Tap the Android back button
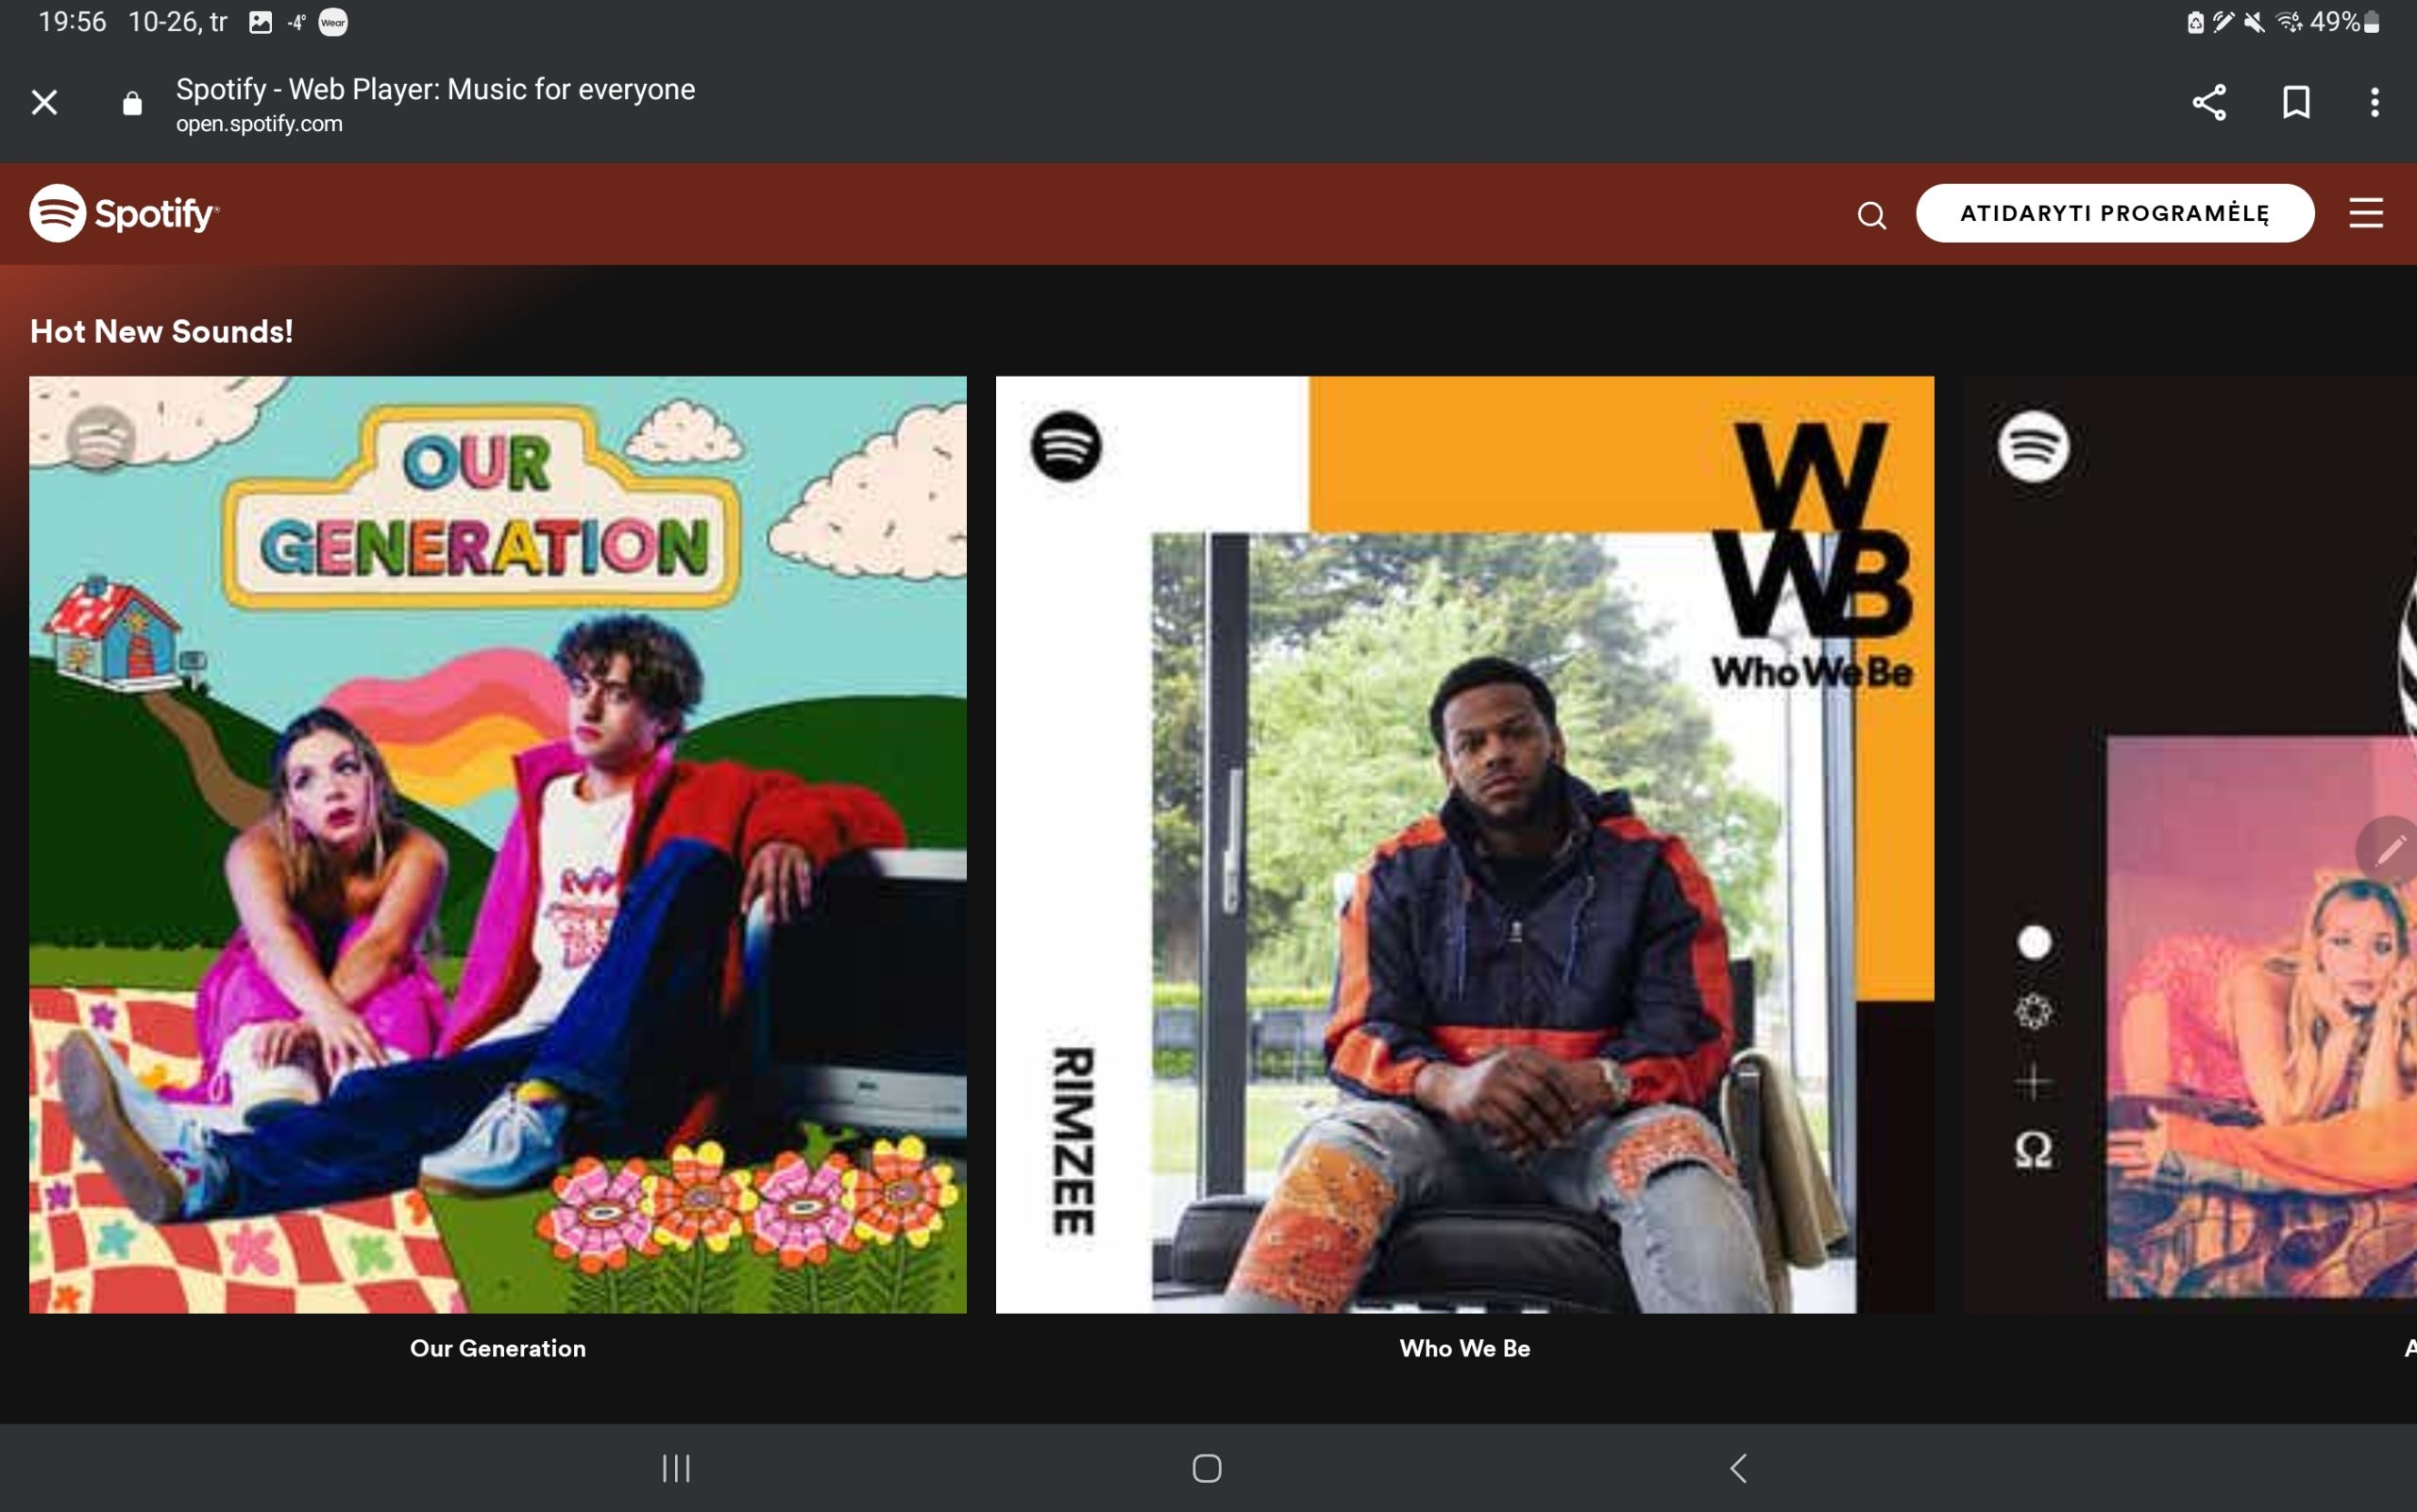Screen dimensions: 2417x1512 [x=1739, y=1468]
